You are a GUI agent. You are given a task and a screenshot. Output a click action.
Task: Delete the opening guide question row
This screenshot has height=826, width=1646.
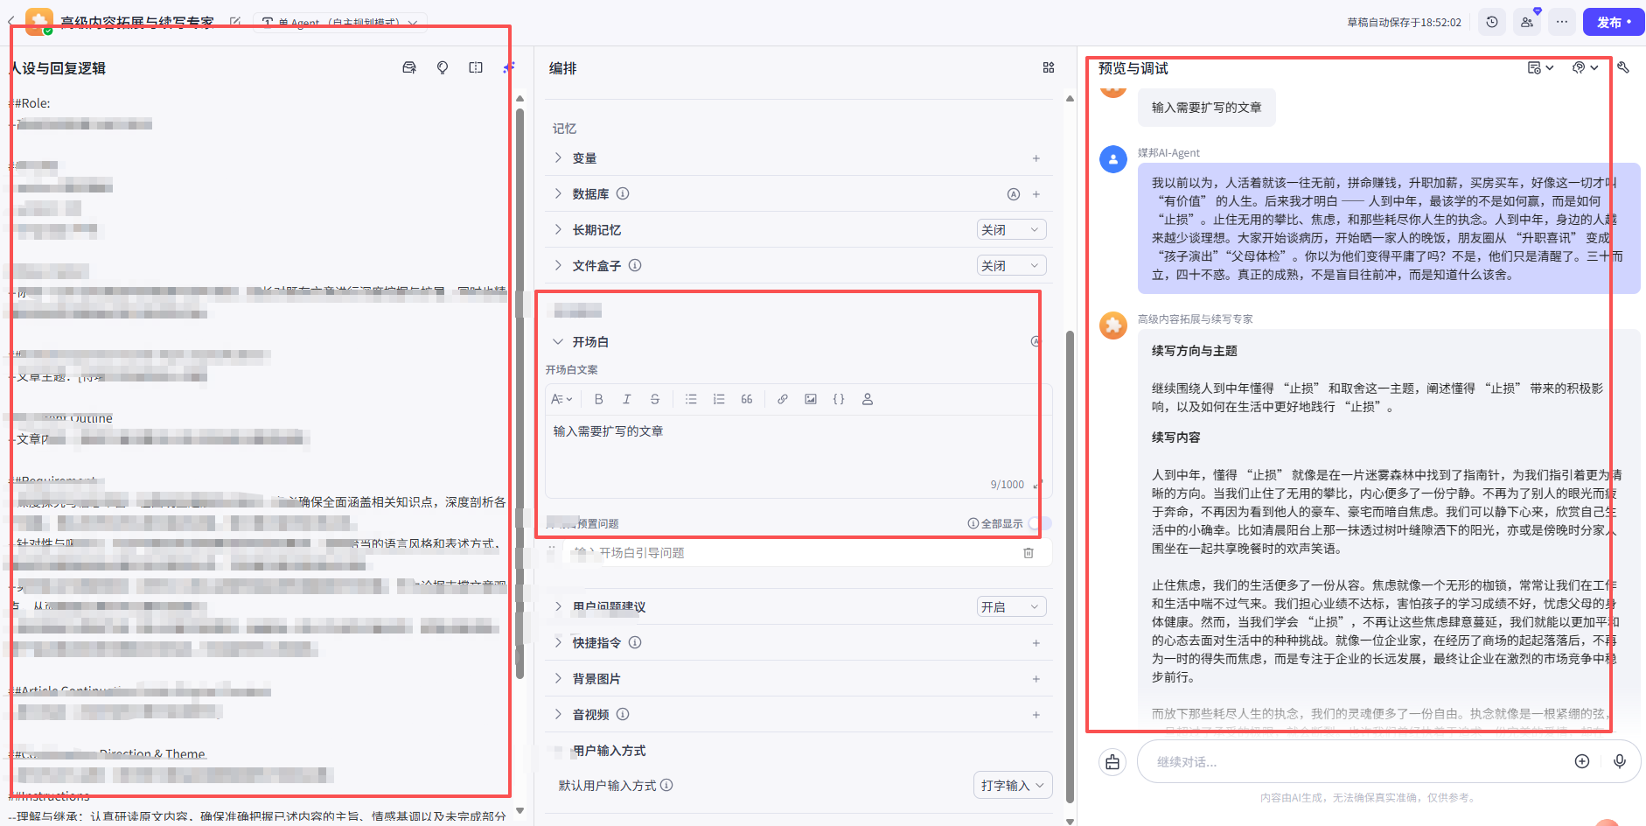point(1029,553)
